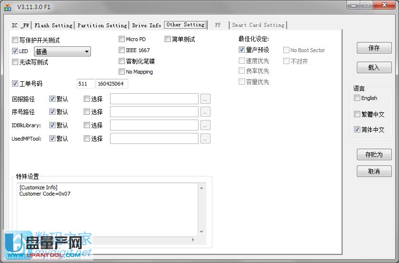This screenshot has height=263, width=399.
Task: Browse for the IDBlkLibrary path
Action: pyautogui.click(x=205, y=125)
